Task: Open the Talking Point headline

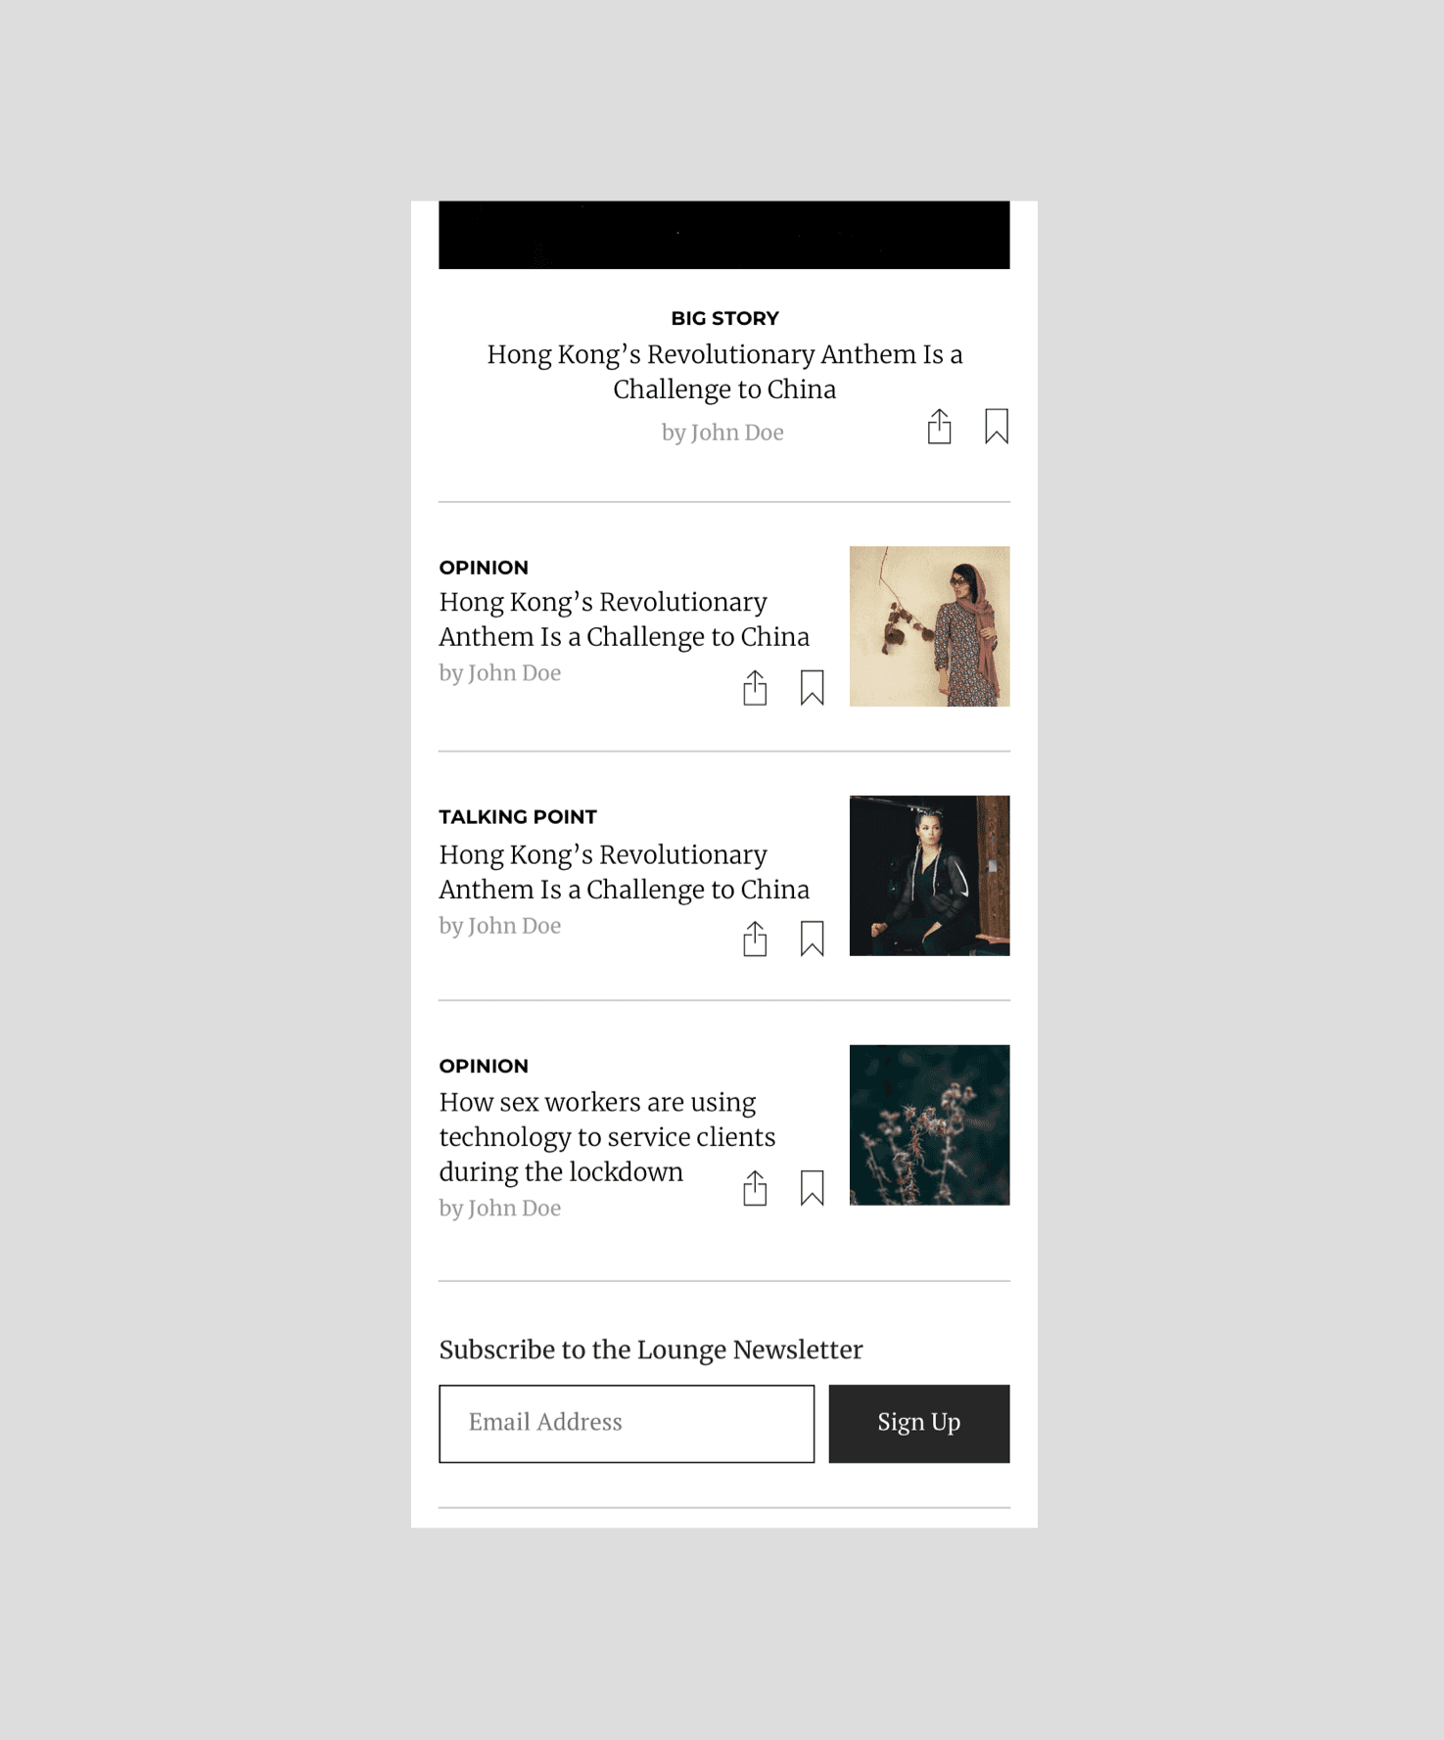Action: (624, 872)
